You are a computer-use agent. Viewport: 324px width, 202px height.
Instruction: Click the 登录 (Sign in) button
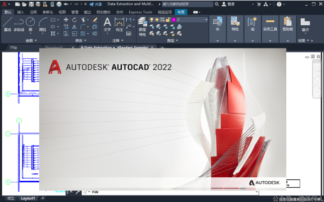[228, 4]
